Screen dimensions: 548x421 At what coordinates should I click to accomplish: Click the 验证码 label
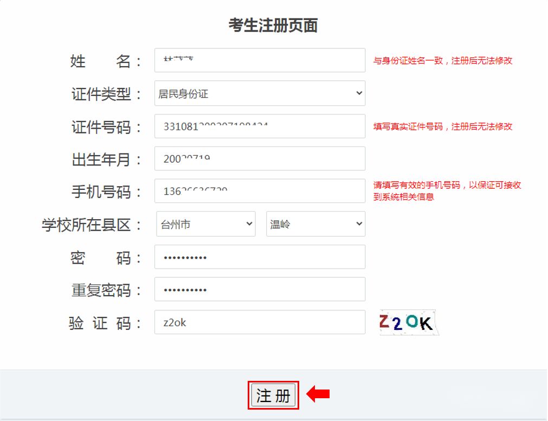105,323
